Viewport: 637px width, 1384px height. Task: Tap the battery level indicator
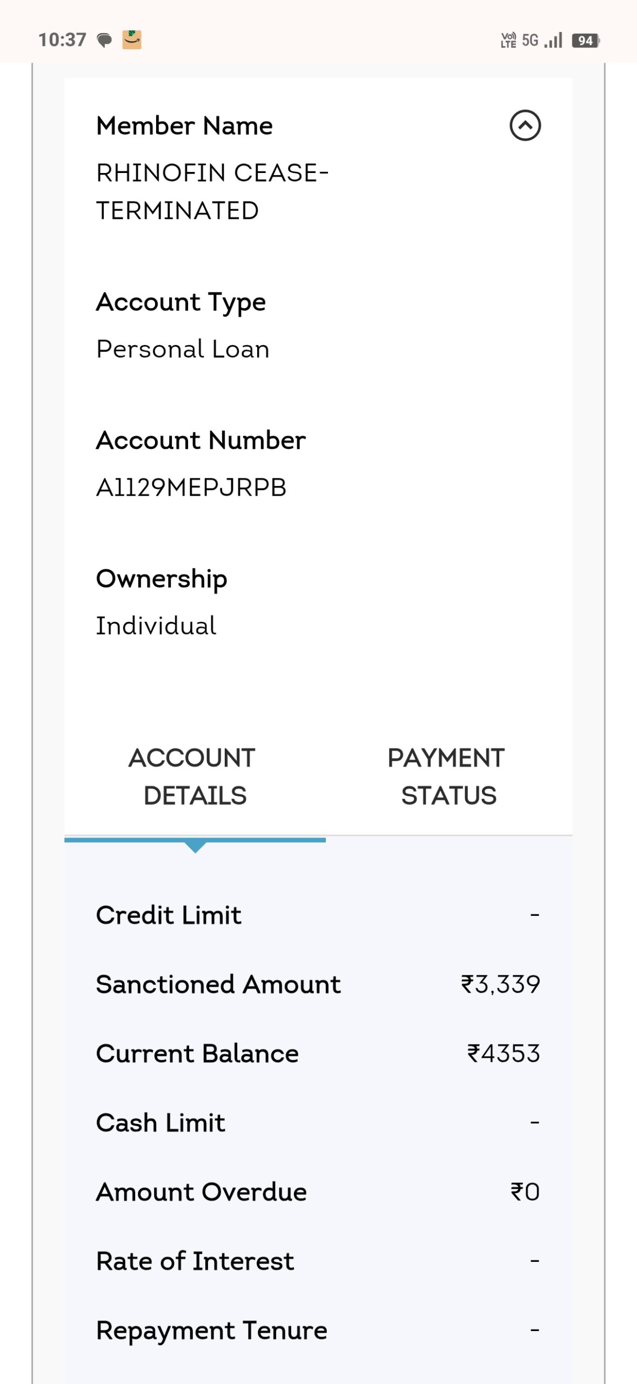pyautogui.click(x=586, y=41)
